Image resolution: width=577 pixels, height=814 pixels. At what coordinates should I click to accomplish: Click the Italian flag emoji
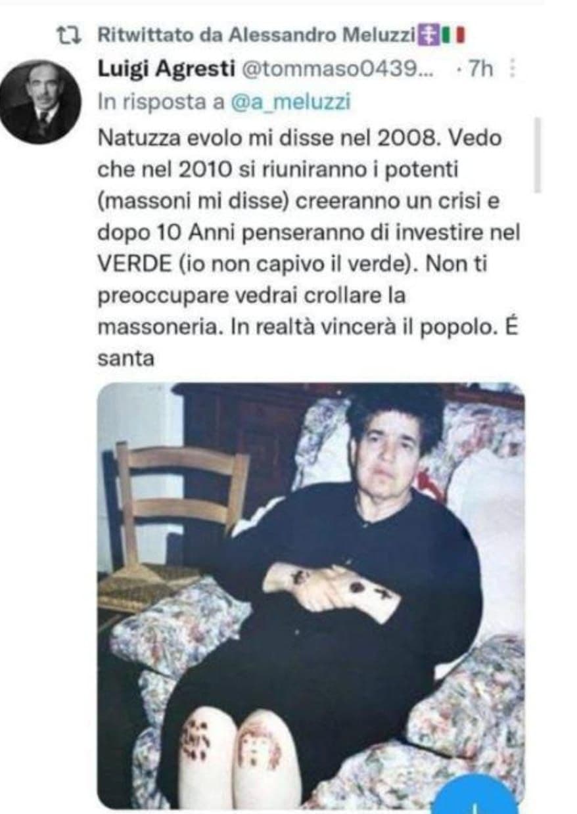point(454,35)
